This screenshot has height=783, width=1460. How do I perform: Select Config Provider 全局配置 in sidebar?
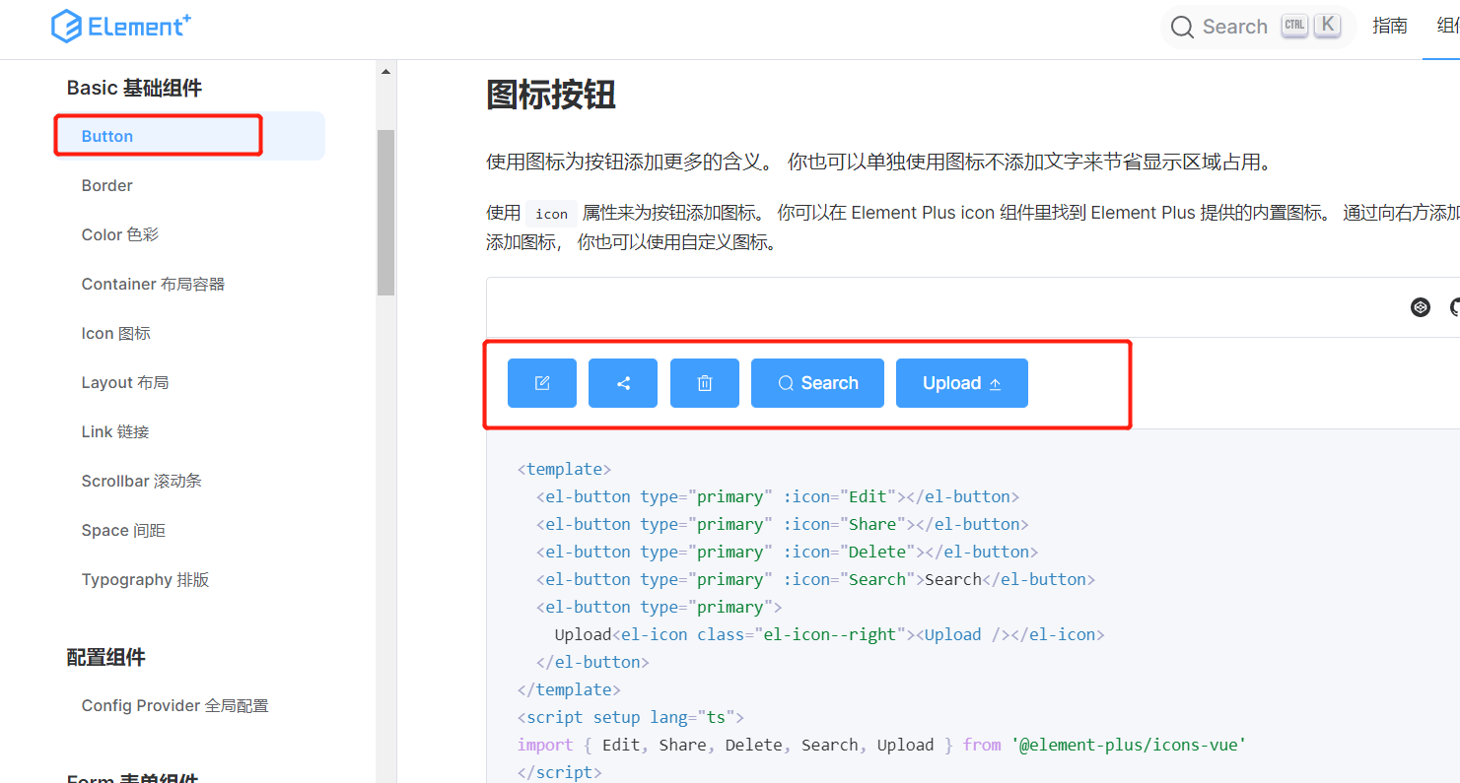pos(174,705)
